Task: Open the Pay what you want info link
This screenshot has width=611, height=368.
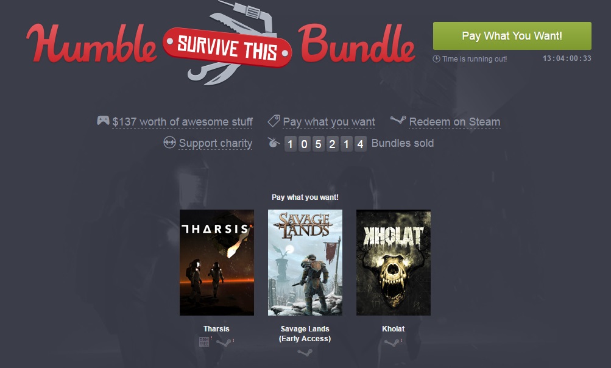Action: [x=329, y=122]
